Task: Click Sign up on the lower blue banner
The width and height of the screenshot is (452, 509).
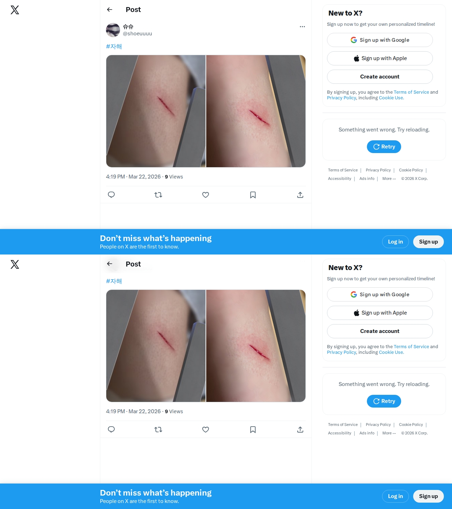Action: click(x=428, y=496)
